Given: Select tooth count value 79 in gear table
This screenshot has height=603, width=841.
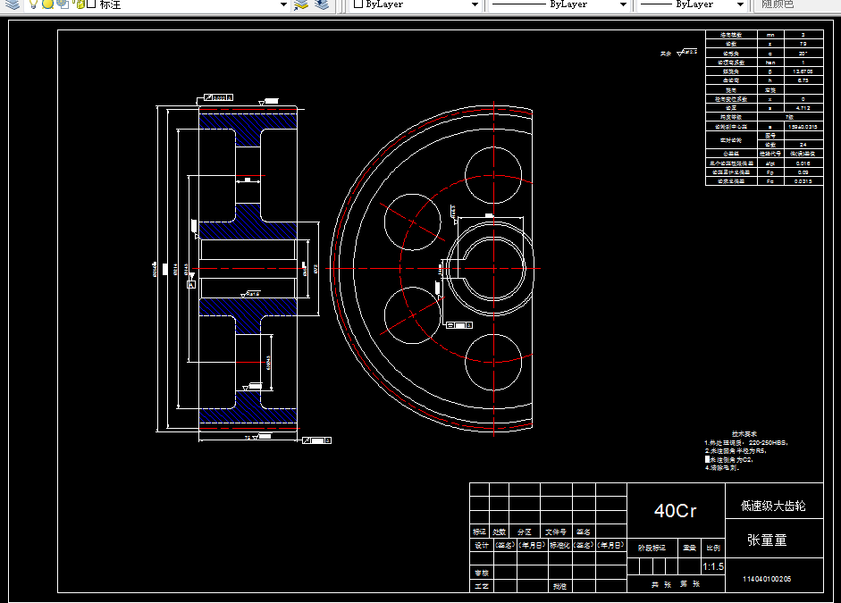Looking at the screenshot, I should pos(803,44).
